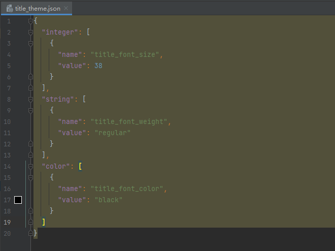The image size is (335, 251).
Task: Click the "name" key on line 10
Action: (70, 121)
